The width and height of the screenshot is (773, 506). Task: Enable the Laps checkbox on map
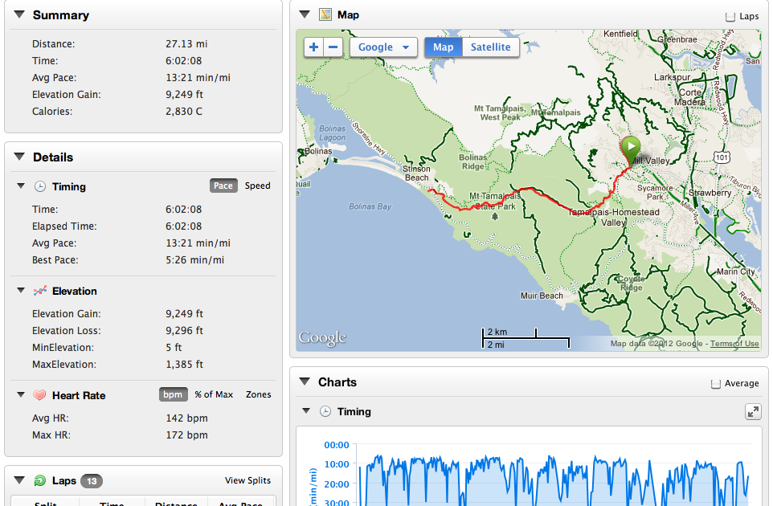coord(730,16)
